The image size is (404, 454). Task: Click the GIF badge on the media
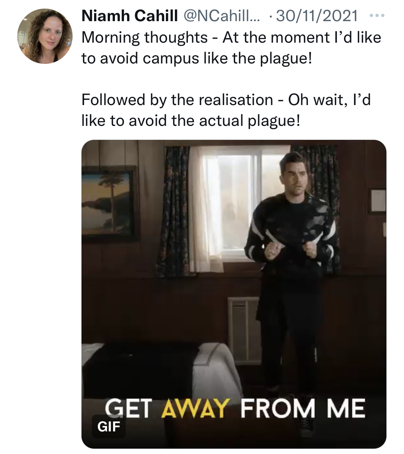[x=109, y=427]
